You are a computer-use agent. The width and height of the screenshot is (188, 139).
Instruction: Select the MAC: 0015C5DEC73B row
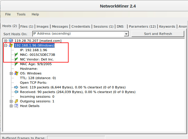pos(37,55)
